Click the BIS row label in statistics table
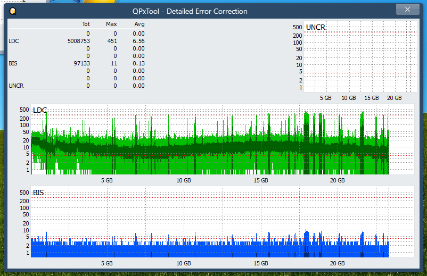 click(x=13, y=63)
